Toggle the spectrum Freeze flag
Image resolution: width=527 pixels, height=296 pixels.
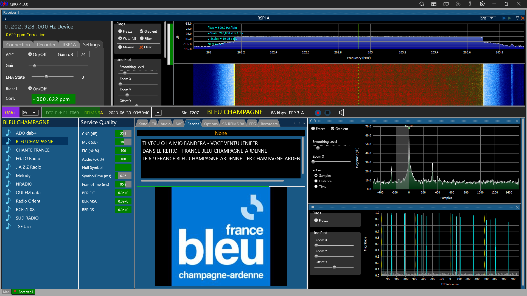click(120, 31)
